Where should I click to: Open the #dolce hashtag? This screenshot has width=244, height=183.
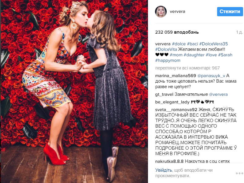click(x=179, y=44)
